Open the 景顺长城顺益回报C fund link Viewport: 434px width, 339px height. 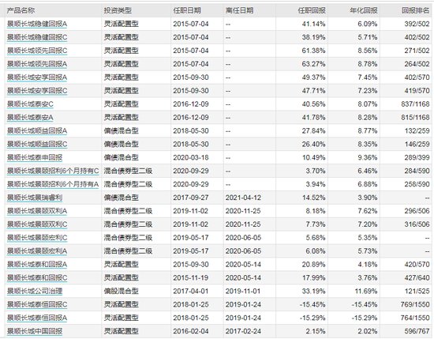pyautogui.click(x=37, y=144)
